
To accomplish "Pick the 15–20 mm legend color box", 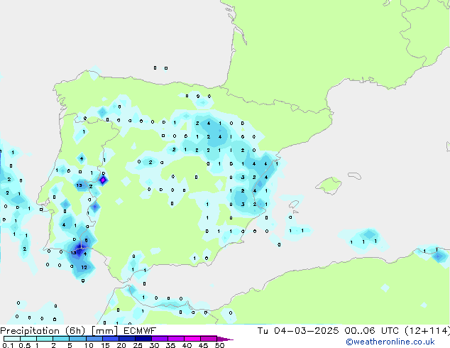I will tap(110, 339).
